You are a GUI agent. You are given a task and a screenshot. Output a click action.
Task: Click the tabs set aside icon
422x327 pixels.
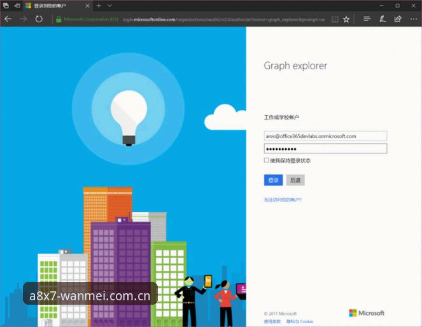click(6, 5)
